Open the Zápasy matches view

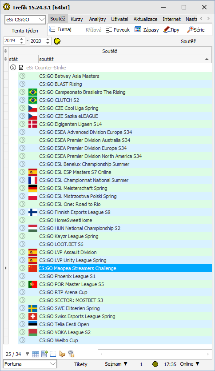147,30
